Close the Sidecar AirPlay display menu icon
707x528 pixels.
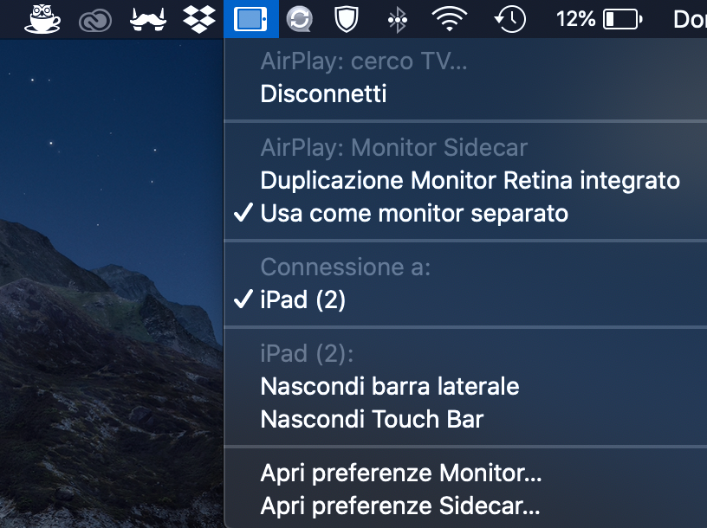coord(250,19)
